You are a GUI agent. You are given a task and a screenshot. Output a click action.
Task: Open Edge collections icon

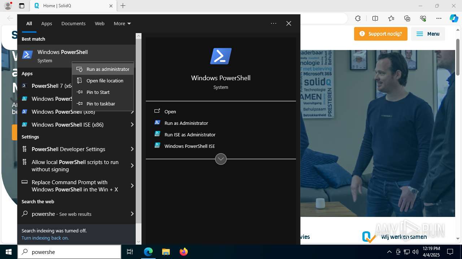(x=407, y=18)
